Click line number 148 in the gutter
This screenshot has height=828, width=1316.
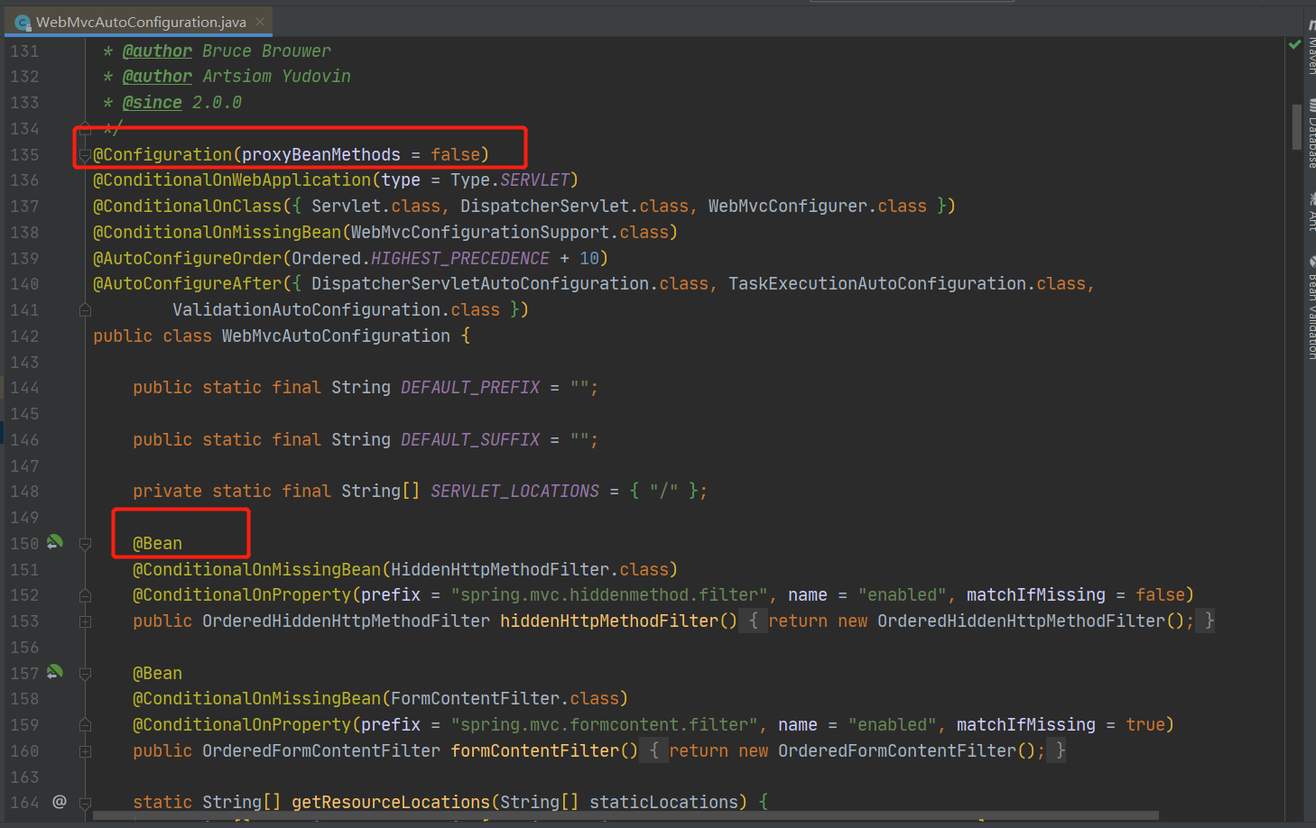pos(24,491)
